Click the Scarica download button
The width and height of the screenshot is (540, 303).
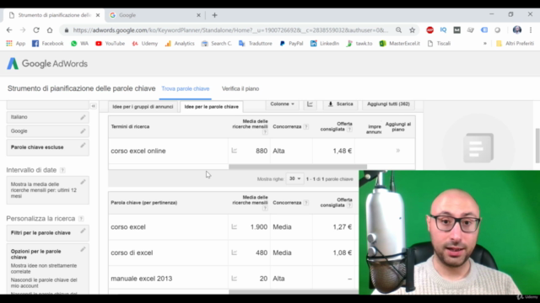click(340, 104)
